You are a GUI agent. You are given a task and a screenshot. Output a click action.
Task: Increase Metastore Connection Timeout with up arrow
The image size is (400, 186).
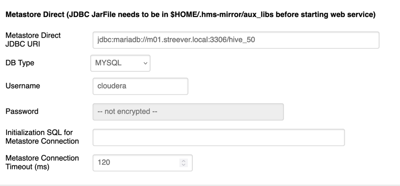(183, 161)
